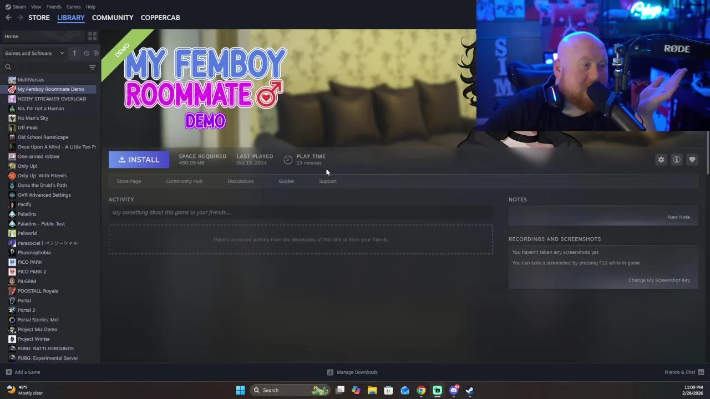710x399 pixels.
Task: Open the library collections grid view icon
Action: click(x=92, y=36)
